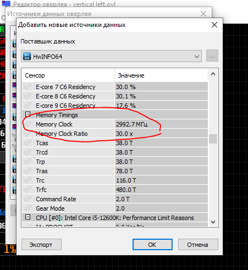This screenshot has height=270, width=248.
Task: Open the HwINFO64 data provider dropdown
Action: pos(111,56)
